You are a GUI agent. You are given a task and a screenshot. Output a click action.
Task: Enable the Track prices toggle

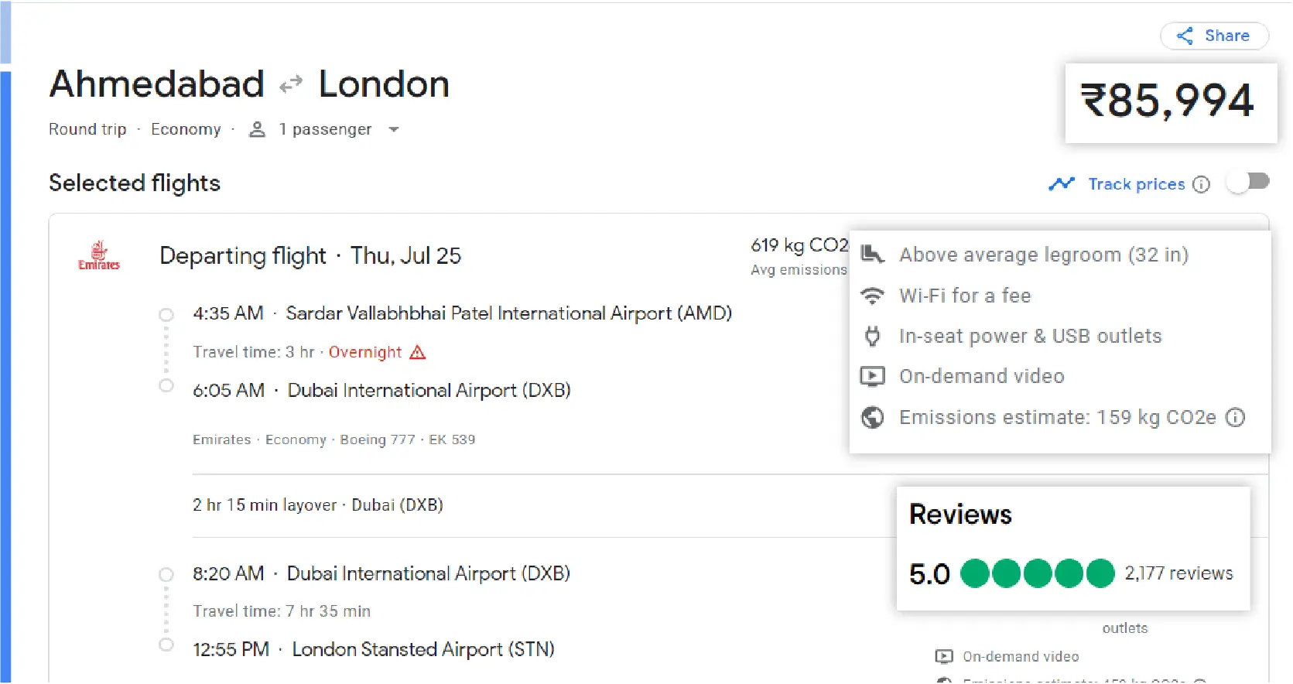pyautogui.click(x=1247, y=181)
